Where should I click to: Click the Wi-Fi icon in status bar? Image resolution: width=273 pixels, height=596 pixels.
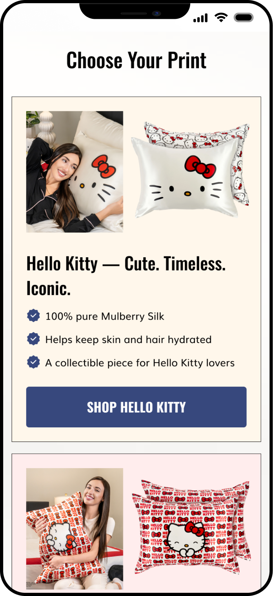pyautogui.click(x=221, y=18)
